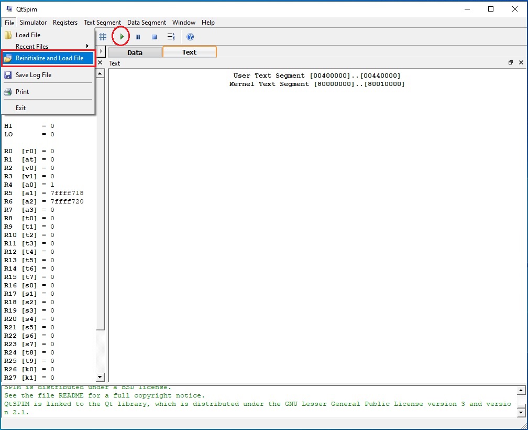
Task: Select the R12 [t4] register row
Action: coord(29,252)
